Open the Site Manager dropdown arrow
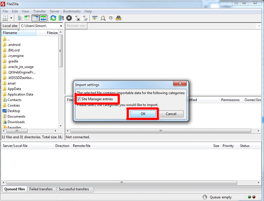The height and width of the screenshot is (201, 264). (x=11, y=18)
